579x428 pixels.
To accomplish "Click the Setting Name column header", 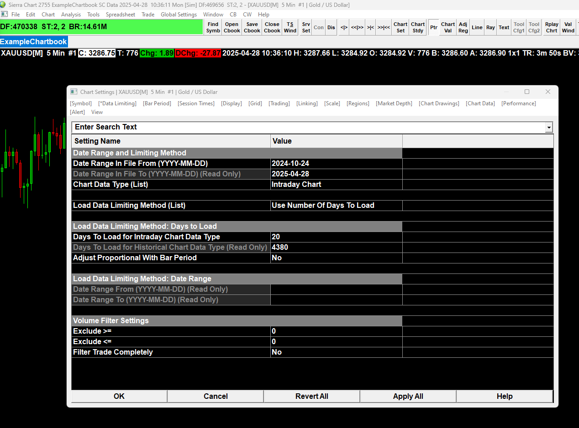I will tap(171, 141).
